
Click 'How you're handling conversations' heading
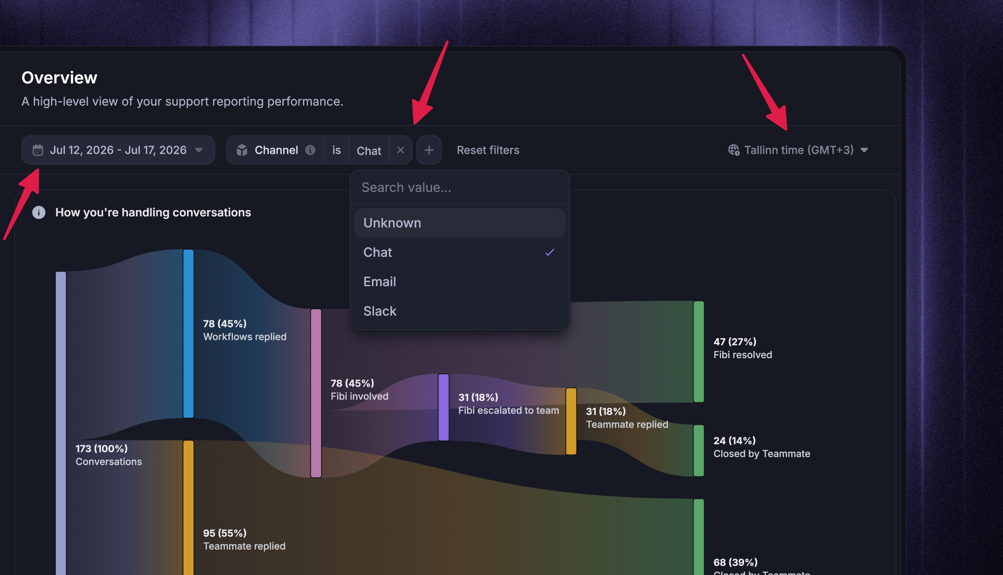153,213
